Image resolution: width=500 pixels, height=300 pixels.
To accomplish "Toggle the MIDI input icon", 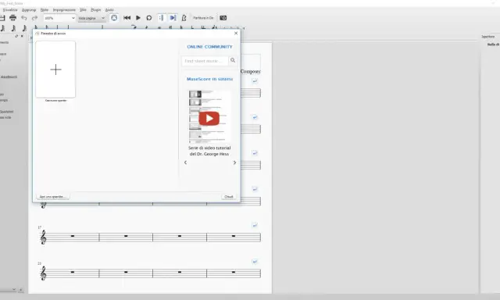I will click(114, 18).
